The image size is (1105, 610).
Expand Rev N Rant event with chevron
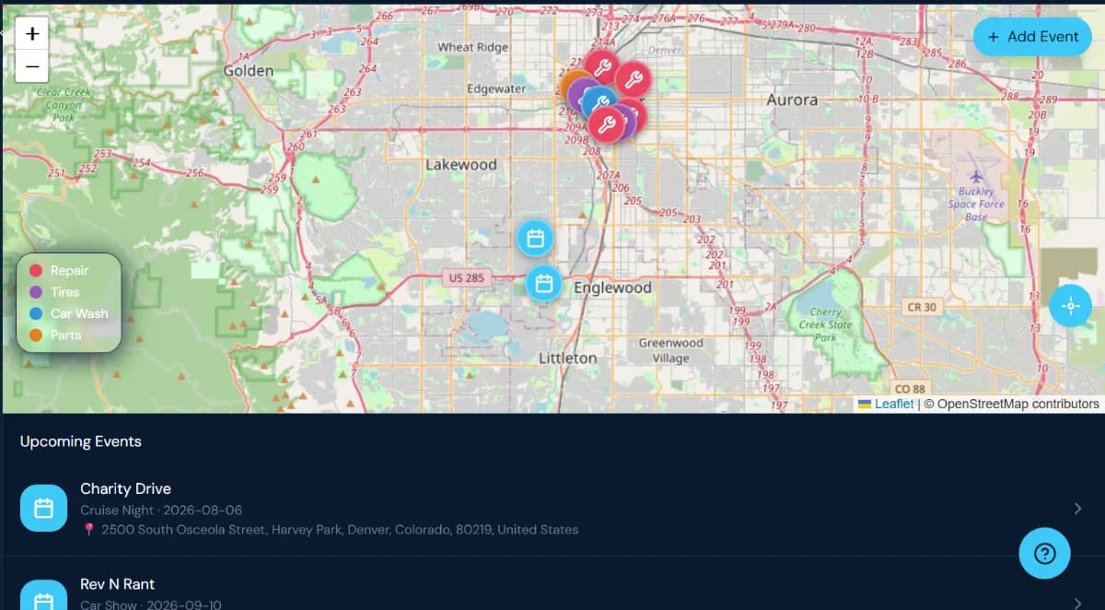(1078, 603)
